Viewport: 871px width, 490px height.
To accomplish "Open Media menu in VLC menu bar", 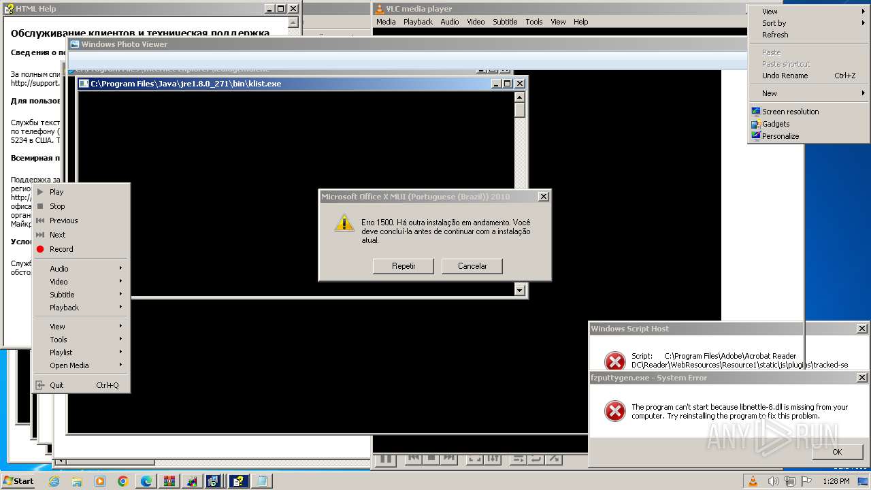I will 386,22.
